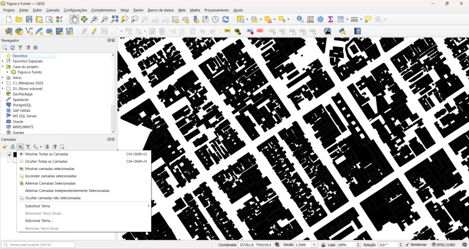The height and width of the screenshot is (249, 469).
Task: Open the Help Contents book icon
Action: (357, 31)
